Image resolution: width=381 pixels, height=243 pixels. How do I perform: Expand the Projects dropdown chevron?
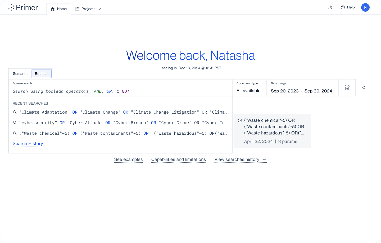click(x=99, y=9)
